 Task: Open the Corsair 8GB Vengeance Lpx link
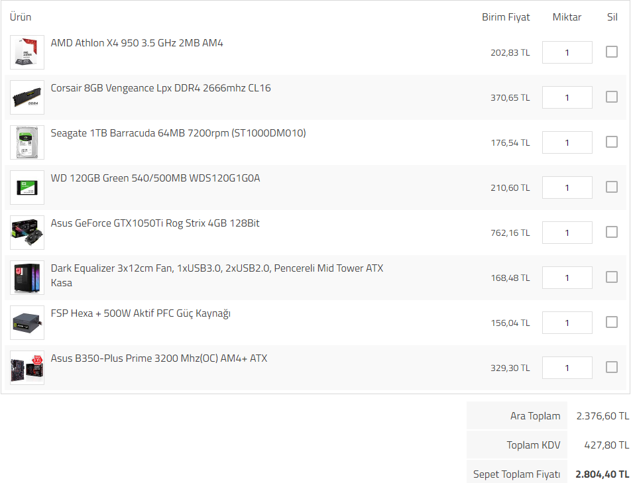[160, 88]
